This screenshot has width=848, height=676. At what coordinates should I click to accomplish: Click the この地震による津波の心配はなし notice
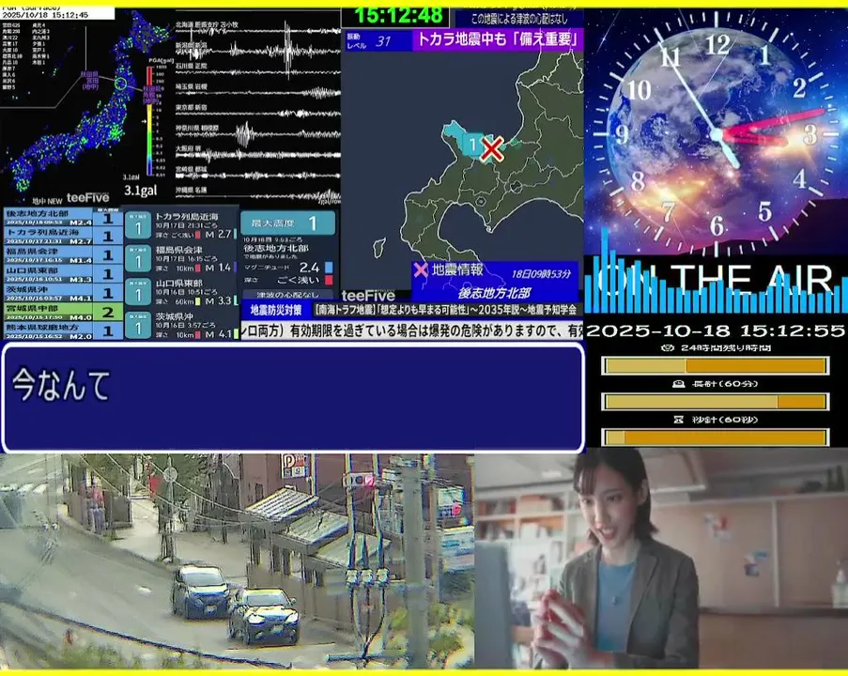[x=518, y=19]
